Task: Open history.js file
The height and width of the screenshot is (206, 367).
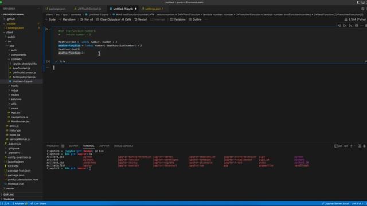Action: (x=15, y=130)
